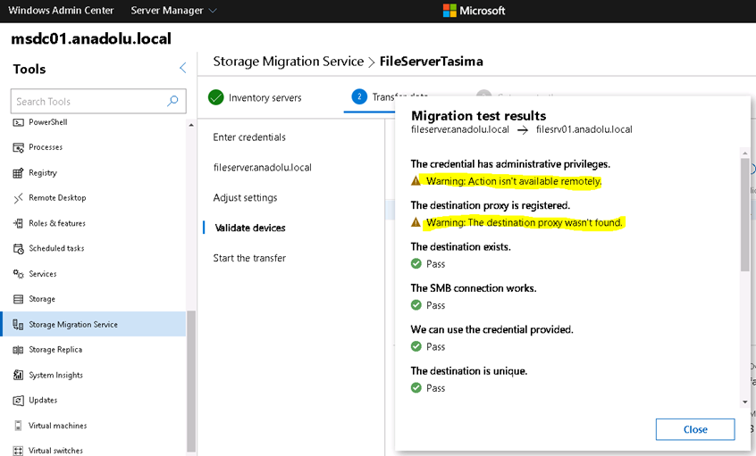Click the warning icon for destination proxy
The width and height of the screenshot is (756, 456).
416,222
